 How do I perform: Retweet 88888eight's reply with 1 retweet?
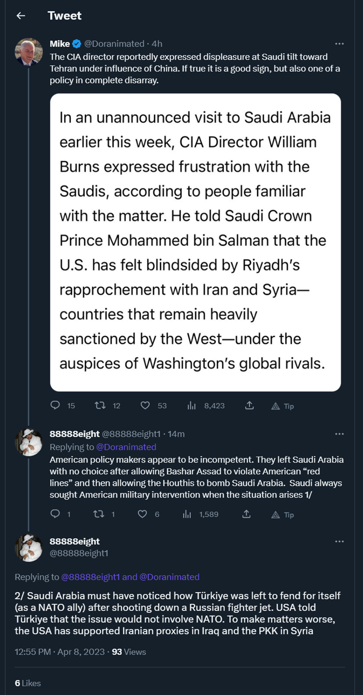pos(100,514)
